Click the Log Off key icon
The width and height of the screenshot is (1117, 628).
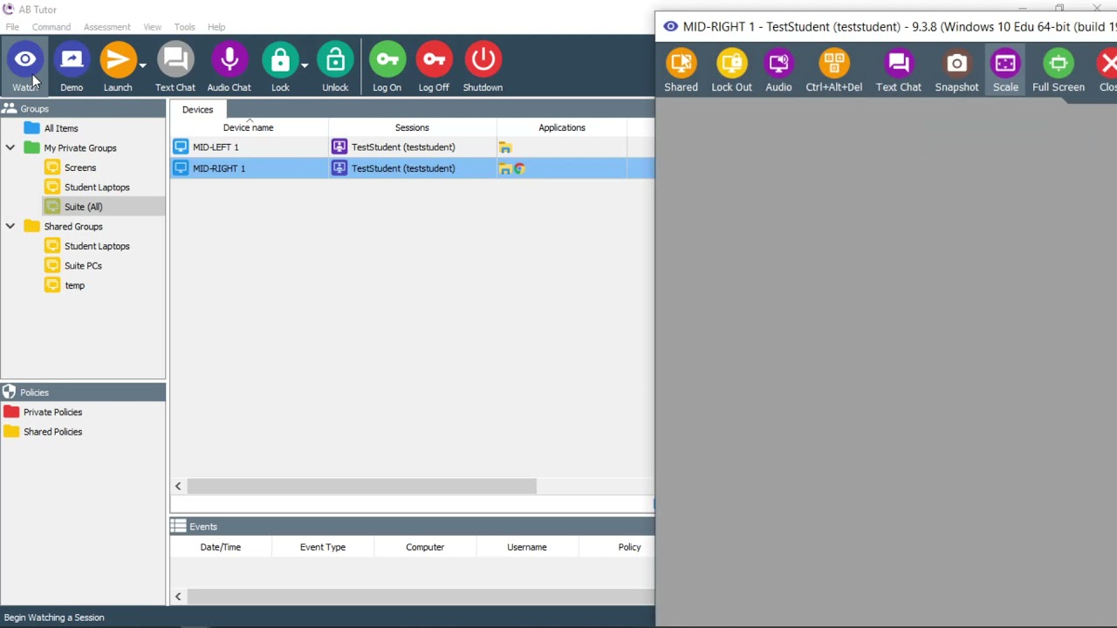[434, 59]
